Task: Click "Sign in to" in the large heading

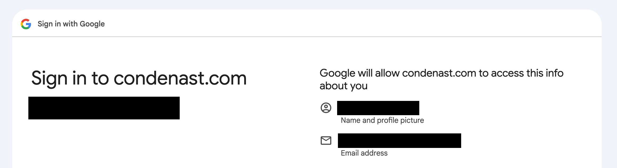Action: 70,78
